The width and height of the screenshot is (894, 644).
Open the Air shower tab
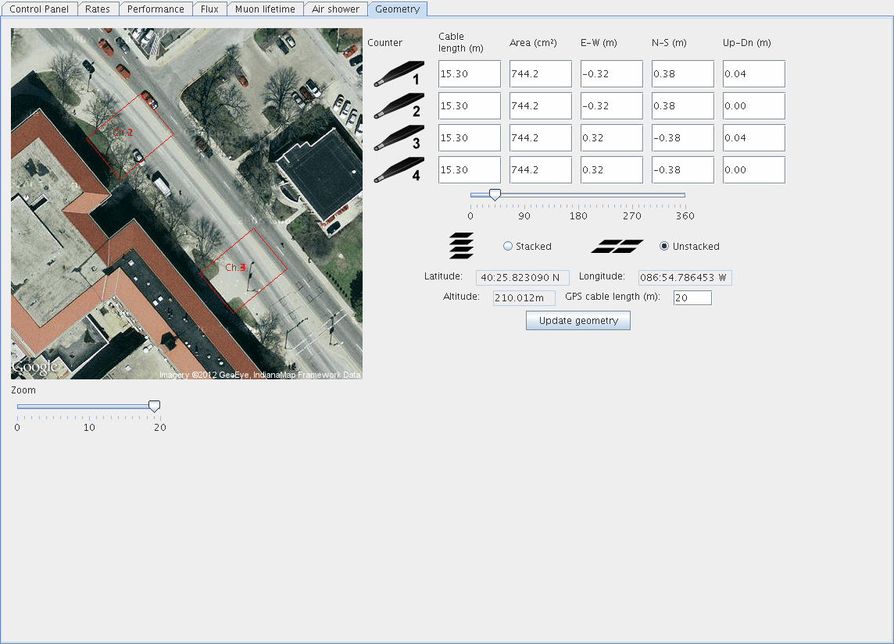[336, 9]
